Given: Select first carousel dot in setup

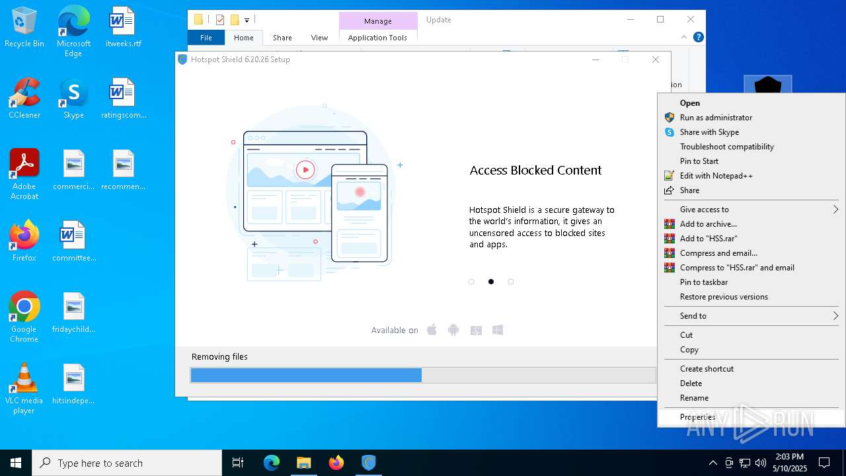Looking at the screenshot, I should tap(471, 282).
